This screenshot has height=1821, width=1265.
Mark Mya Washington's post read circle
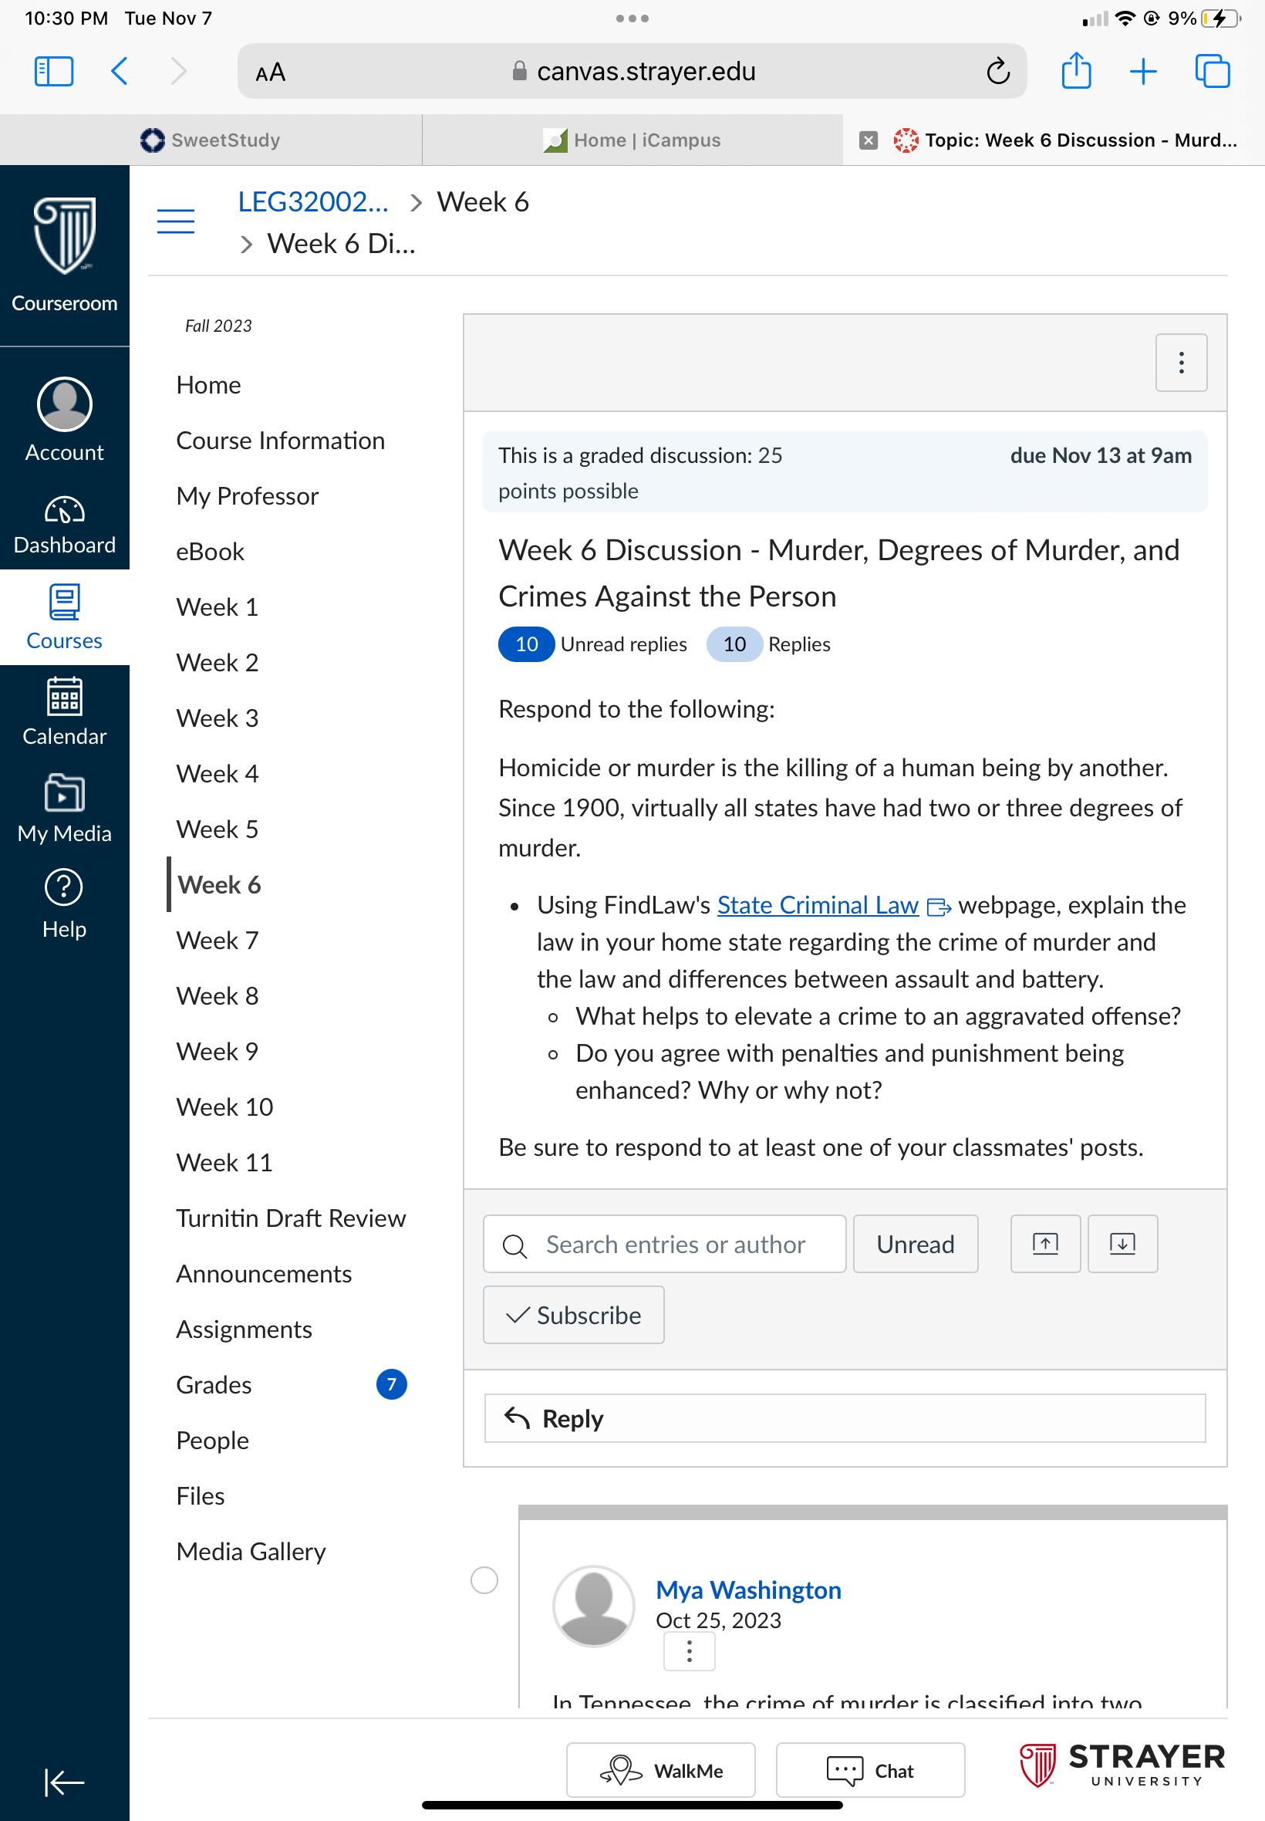tap(484, 1579)
